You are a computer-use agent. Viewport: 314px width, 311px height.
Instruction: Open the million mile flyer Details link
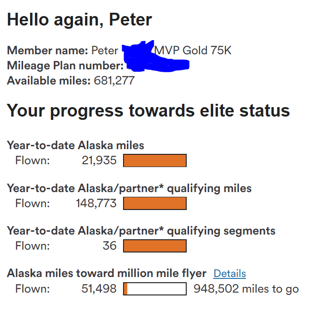tap(230, 274)
